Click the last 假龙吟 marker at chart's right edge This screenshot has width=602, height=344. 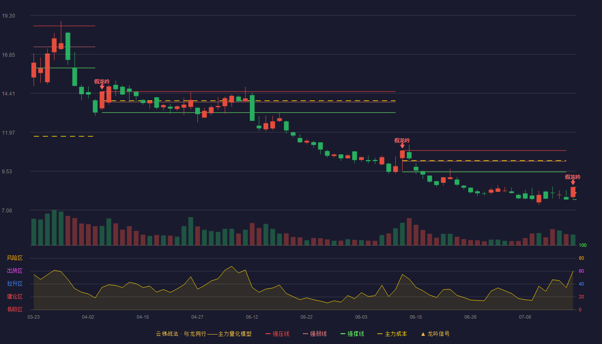pos(573,179)
